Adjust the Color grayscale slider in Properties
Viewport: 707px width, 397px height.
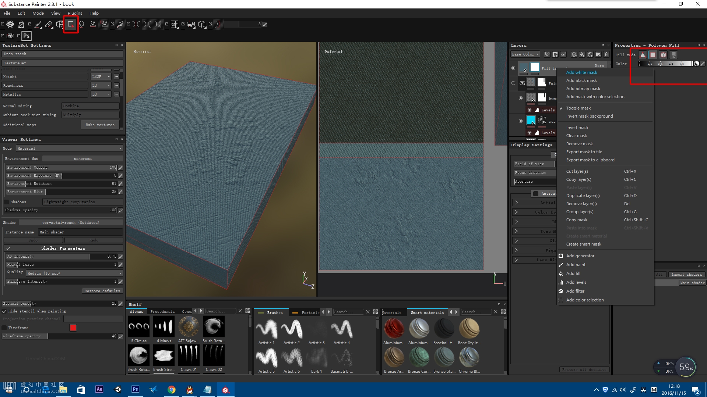click(x=666, y=64)
